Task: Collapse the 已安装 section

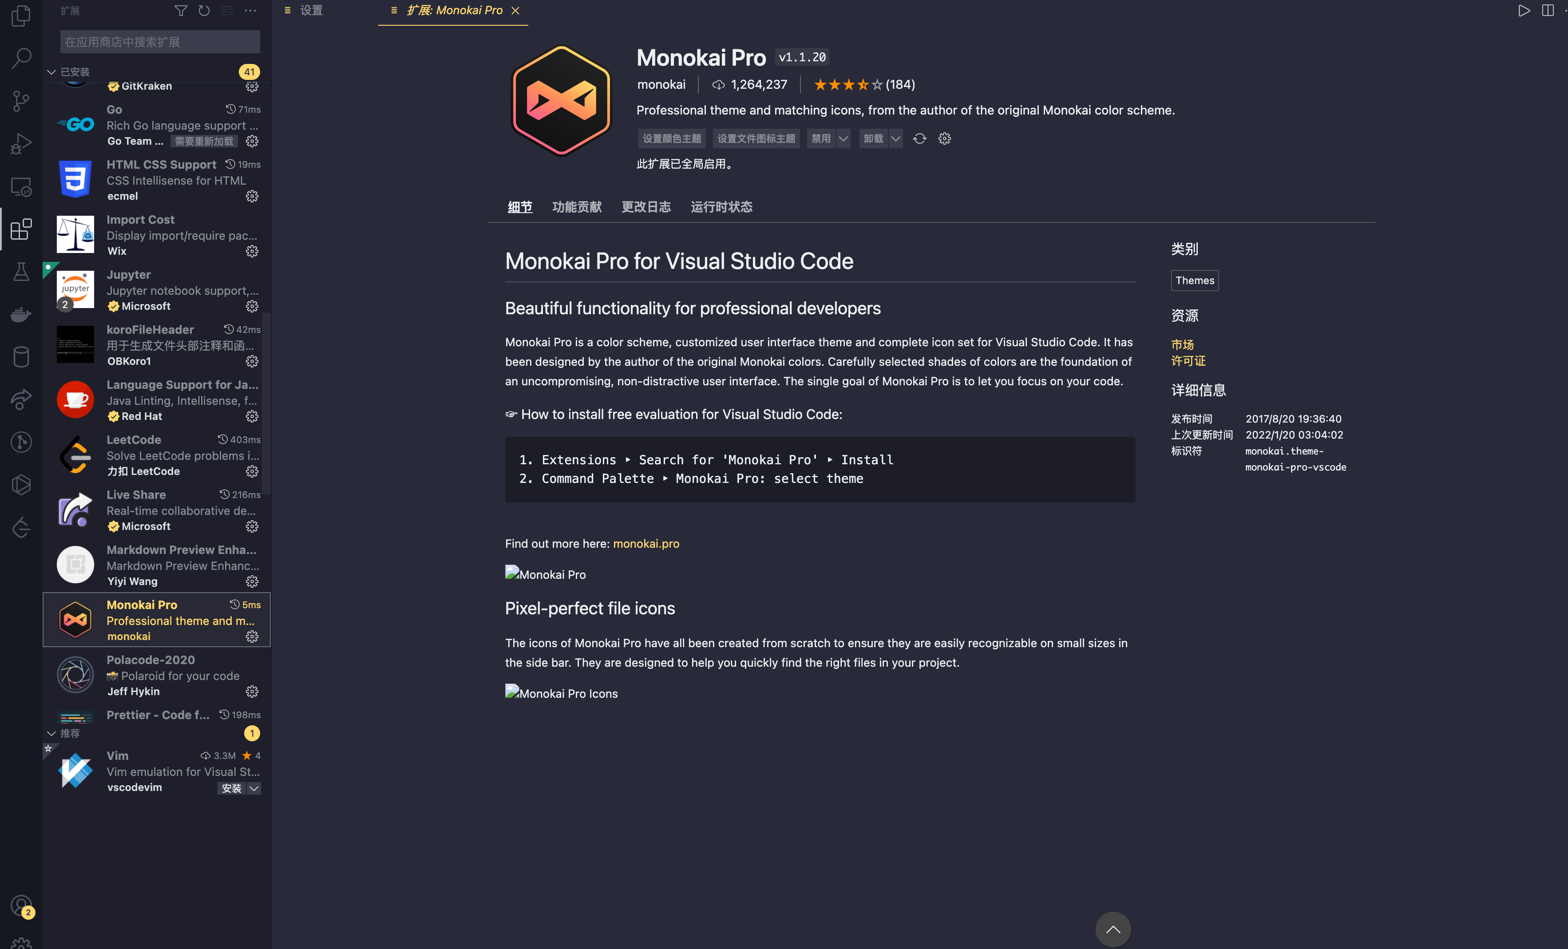Action: tap(51, 72)
